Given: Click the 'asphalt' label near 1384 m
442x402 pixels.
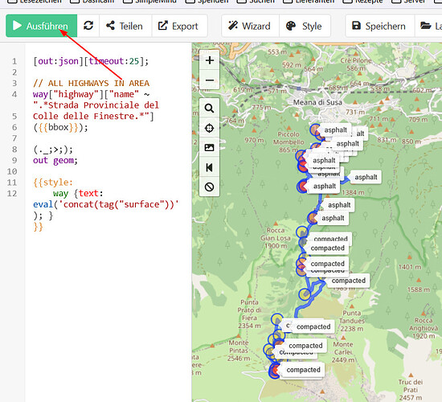Looking at the screenshot, I should pyautogui.click(x=366, y=177).
